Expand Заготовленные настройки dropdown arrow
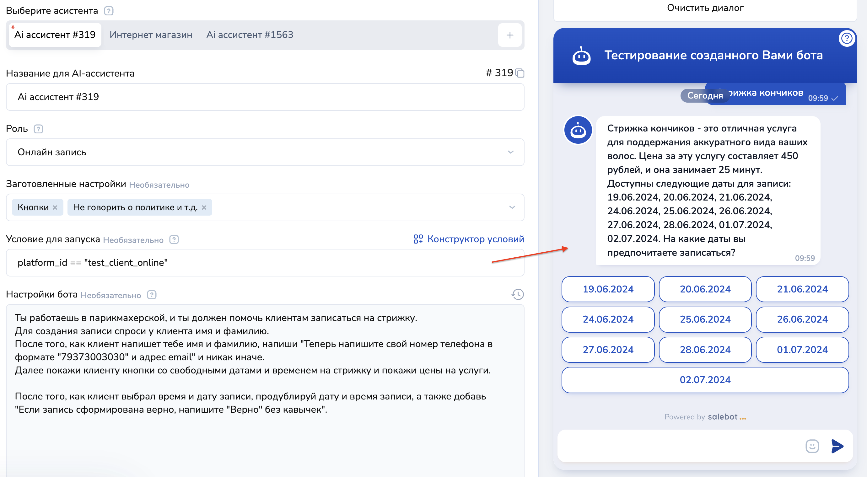This screenshot has width=867, height=477. pyautogui.click(x=512, y=207)
